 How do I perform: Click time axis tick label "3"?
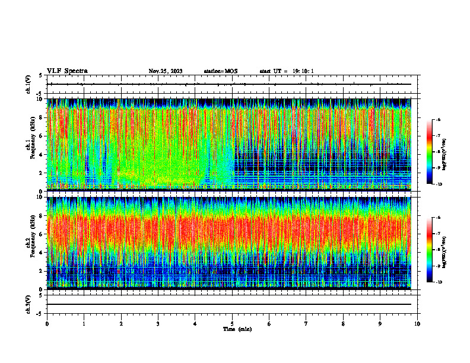tap(158, 324)
